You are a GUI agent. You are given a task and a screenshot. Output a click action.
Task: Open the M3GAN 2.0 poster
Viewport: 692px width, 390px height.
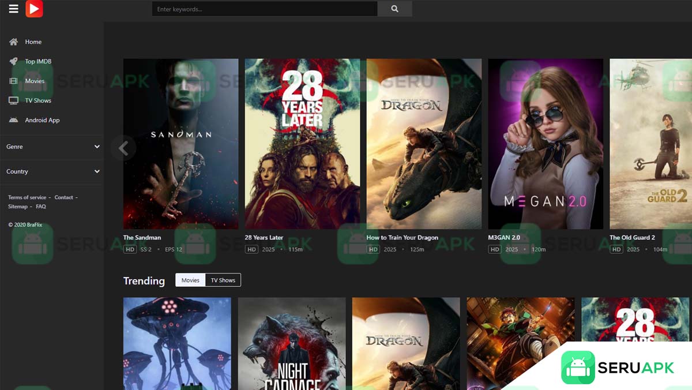point(546,144)
